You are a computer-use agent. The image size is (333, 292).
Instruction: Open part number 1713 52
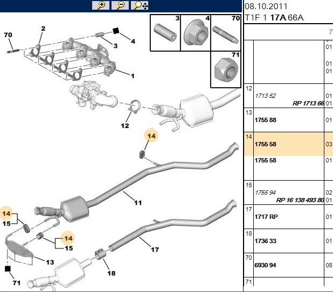click(x=265, y=96)
